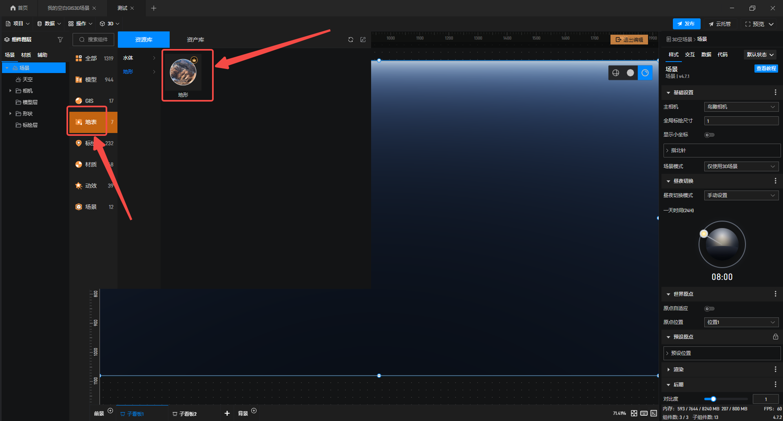The image size is (783, 421).
Task: Select the solid circle view mode button
Action: (x=630, y=73)
